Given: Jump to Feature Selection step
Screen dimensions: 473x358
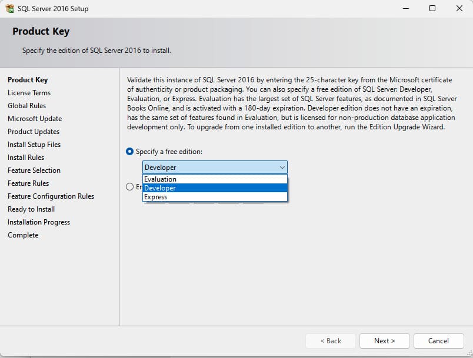Looking at the screenshot, I should [x=34, y=170].
